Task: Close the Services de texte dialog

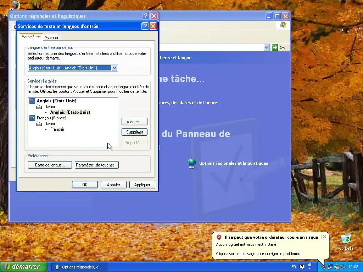Action: [153, 26]
